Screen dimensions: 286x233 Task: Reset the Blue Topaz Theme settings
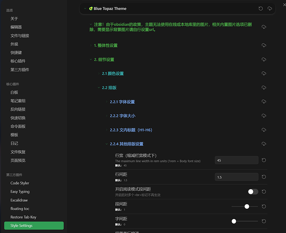coord(260,8)
